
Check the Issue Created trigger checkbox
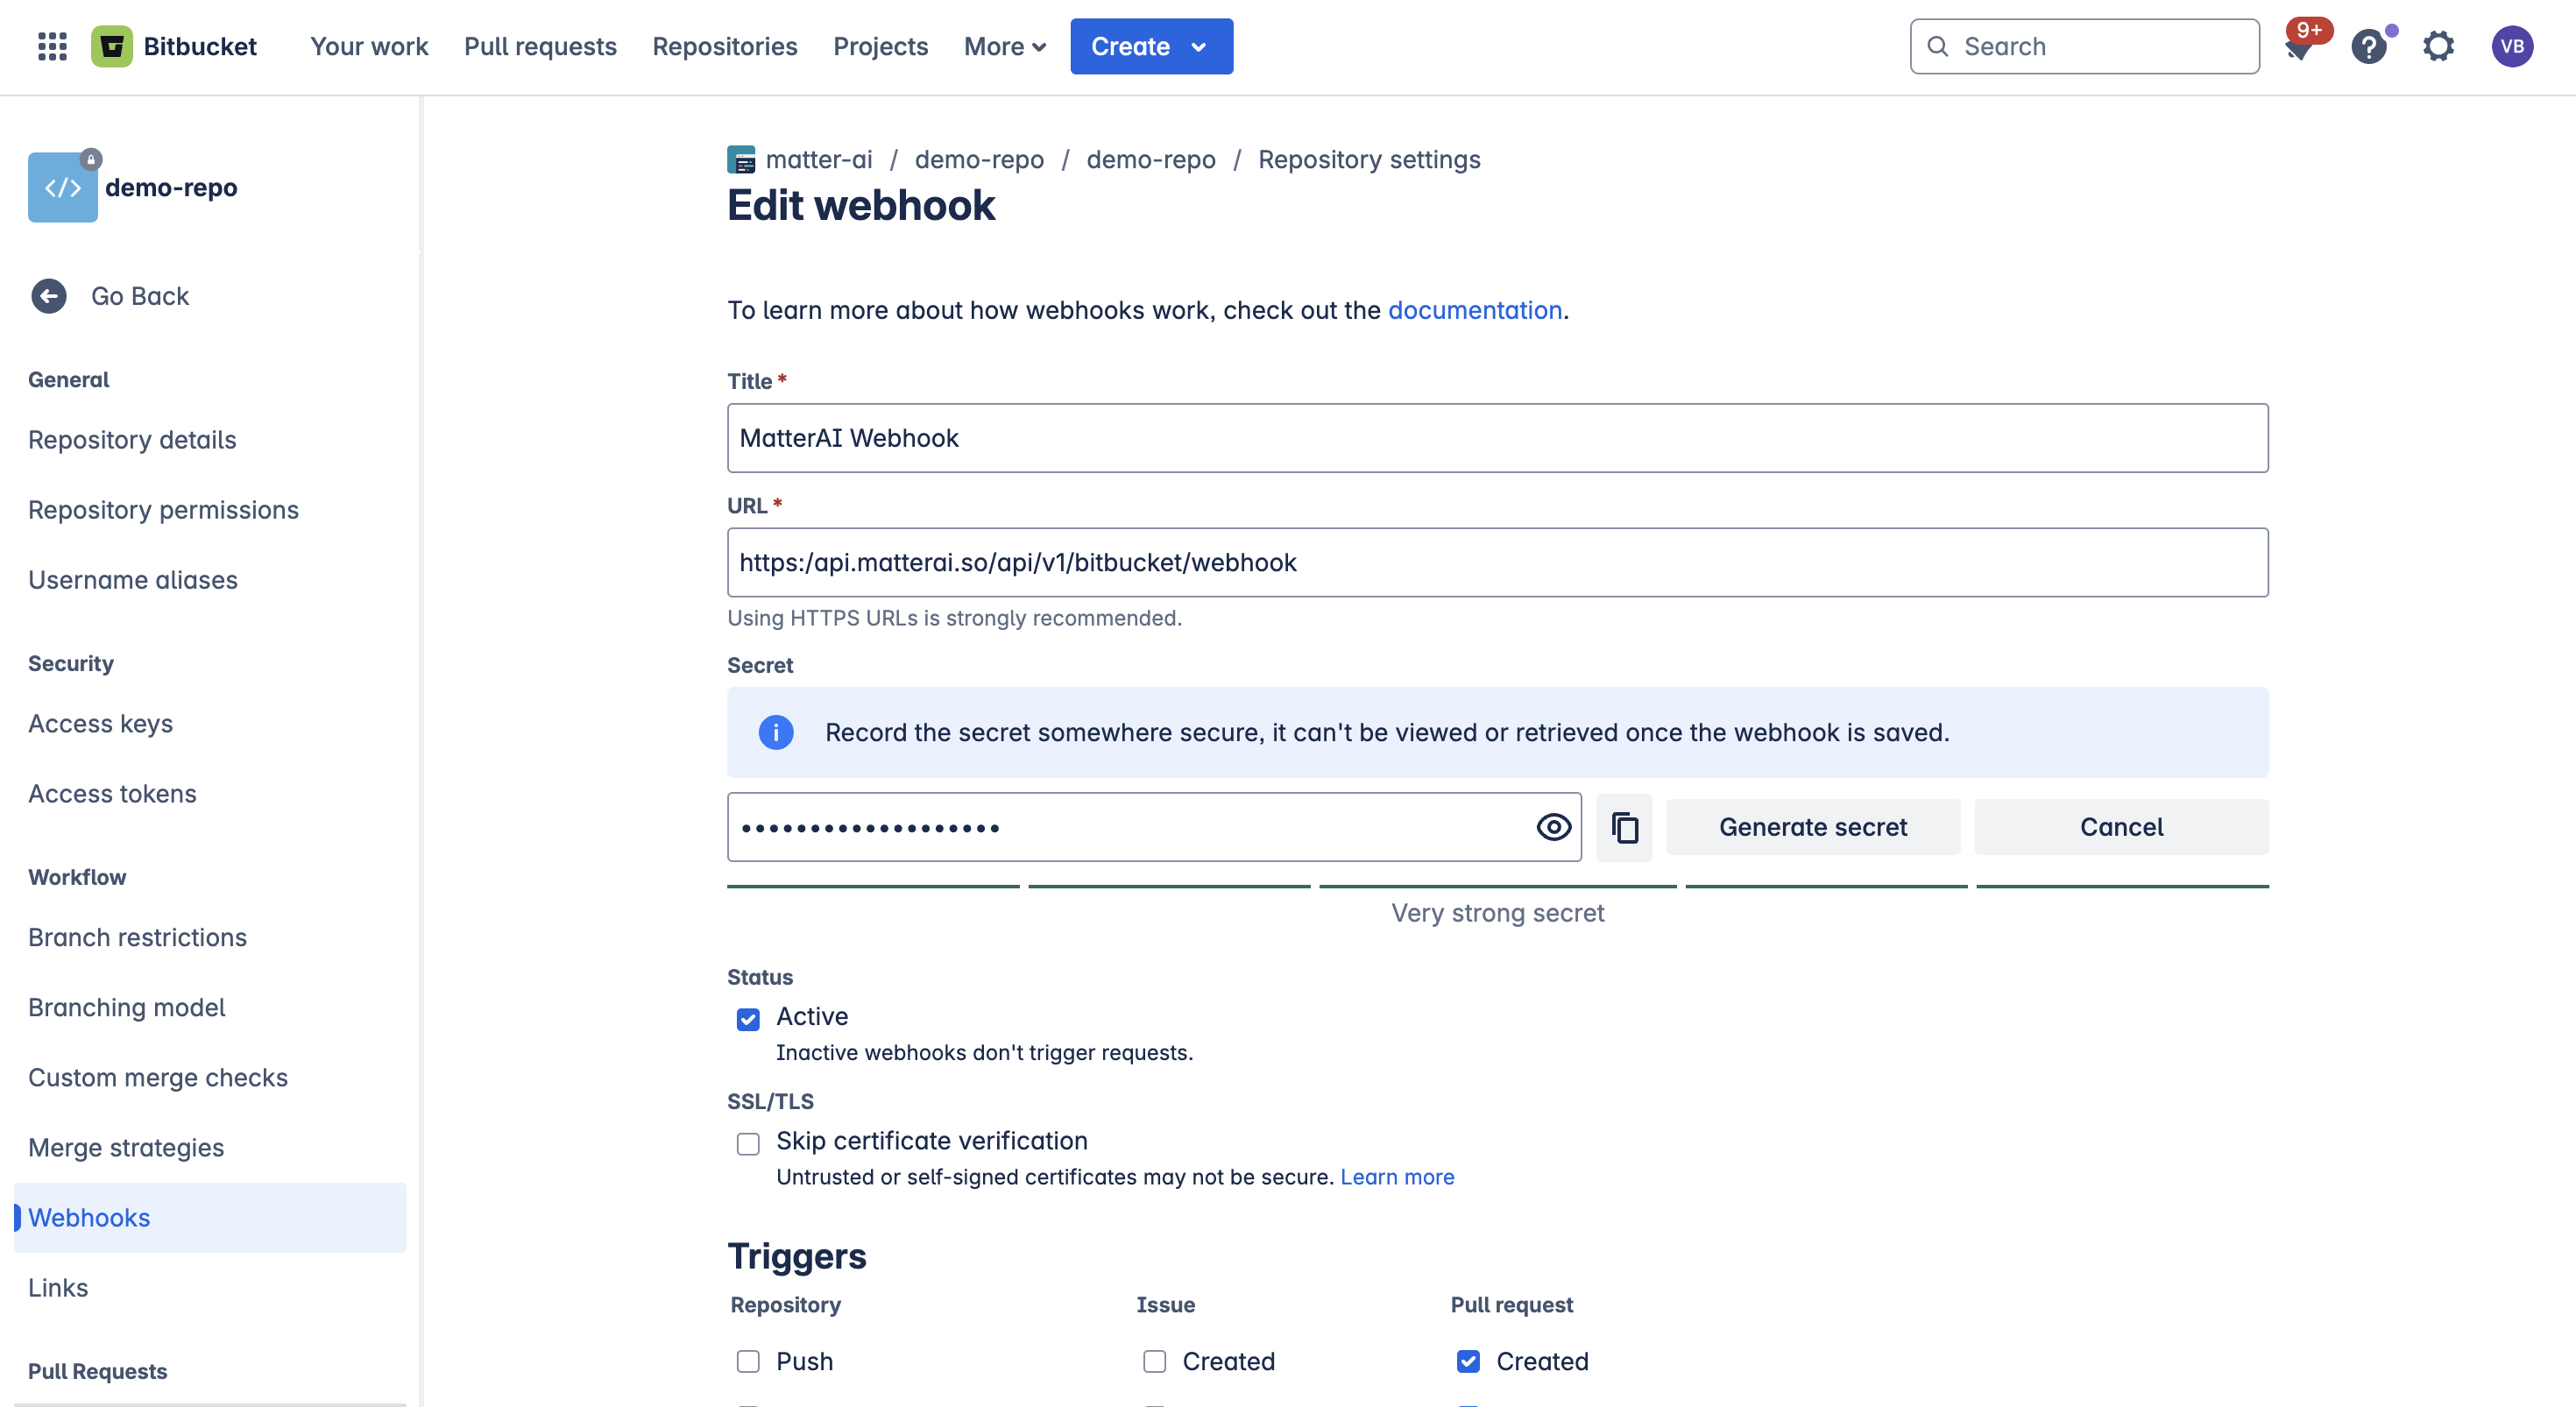tap(1154, 1361)
